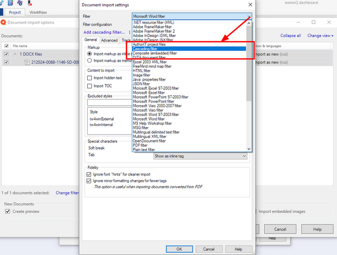This screenshot has width=337, height=255.
Task: Enable the Import hidden text checkbox
Action: pos(90,78)
